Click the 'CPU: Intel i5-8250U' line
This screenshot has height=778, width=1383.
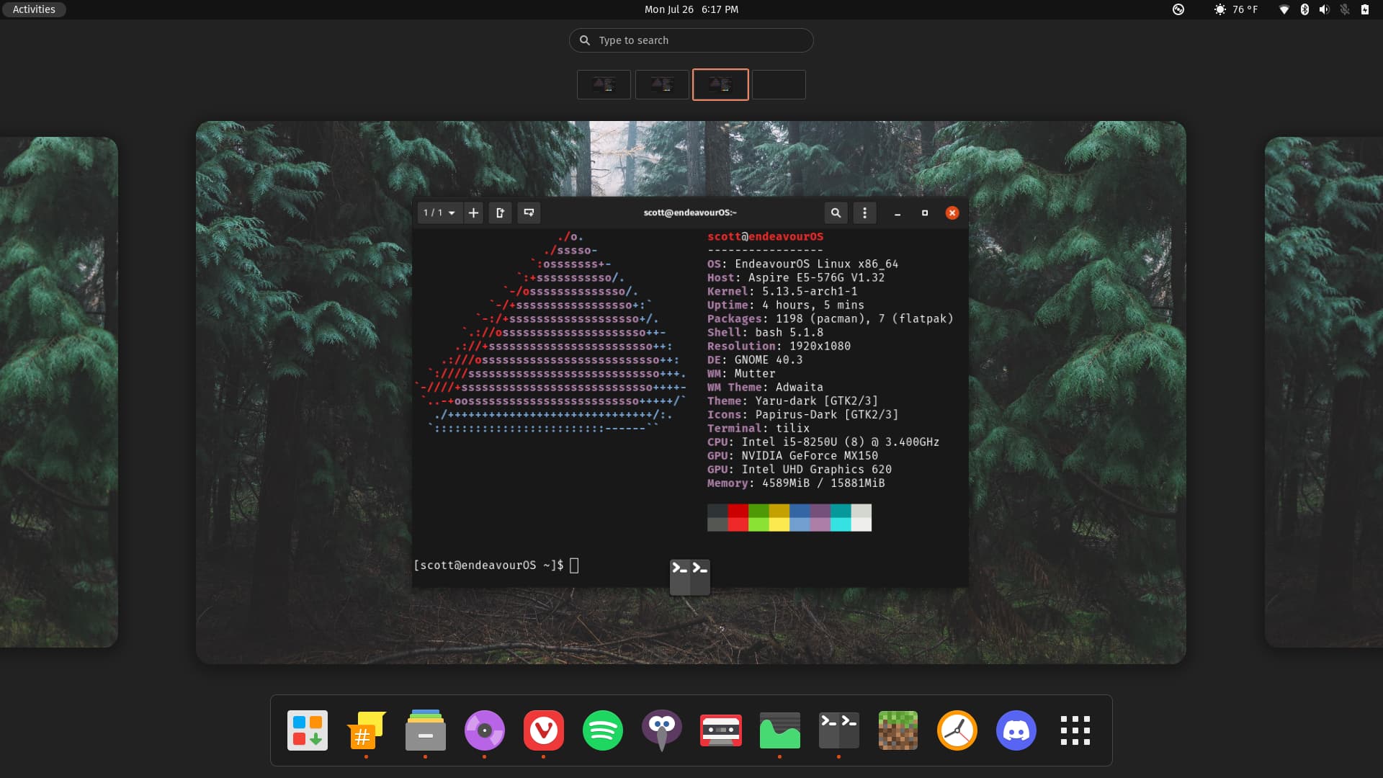[x=823, y=442]
